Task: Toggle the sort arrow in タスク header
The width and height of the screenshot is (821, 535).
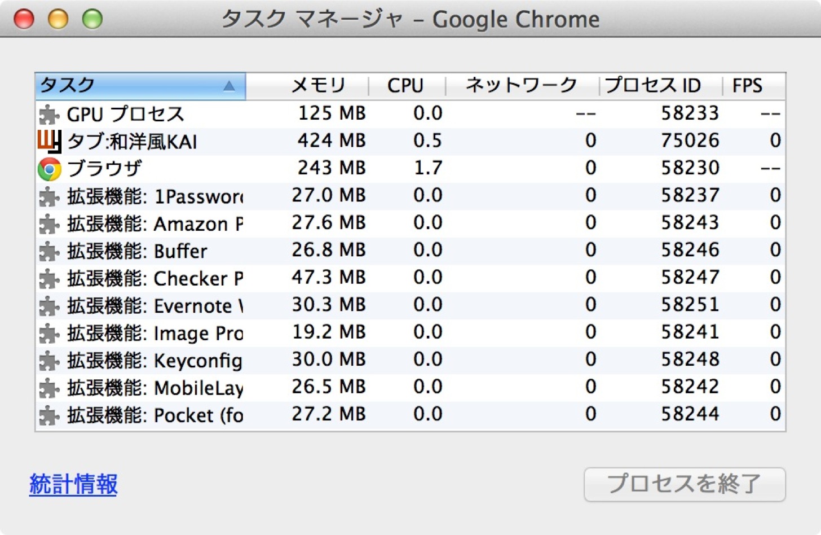Action: click(229, 86)
